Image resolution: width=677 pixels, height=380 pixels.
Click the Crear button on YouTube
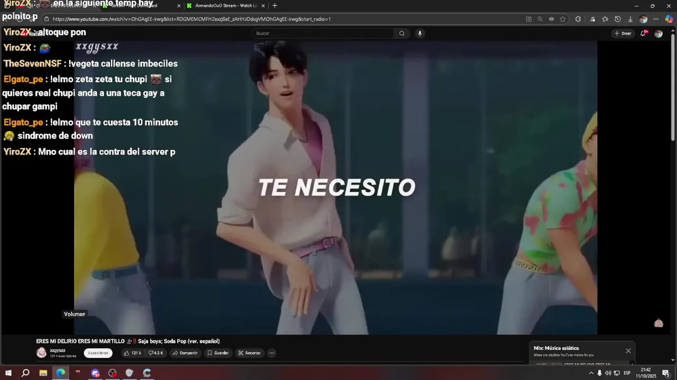[x=623, y=33]
